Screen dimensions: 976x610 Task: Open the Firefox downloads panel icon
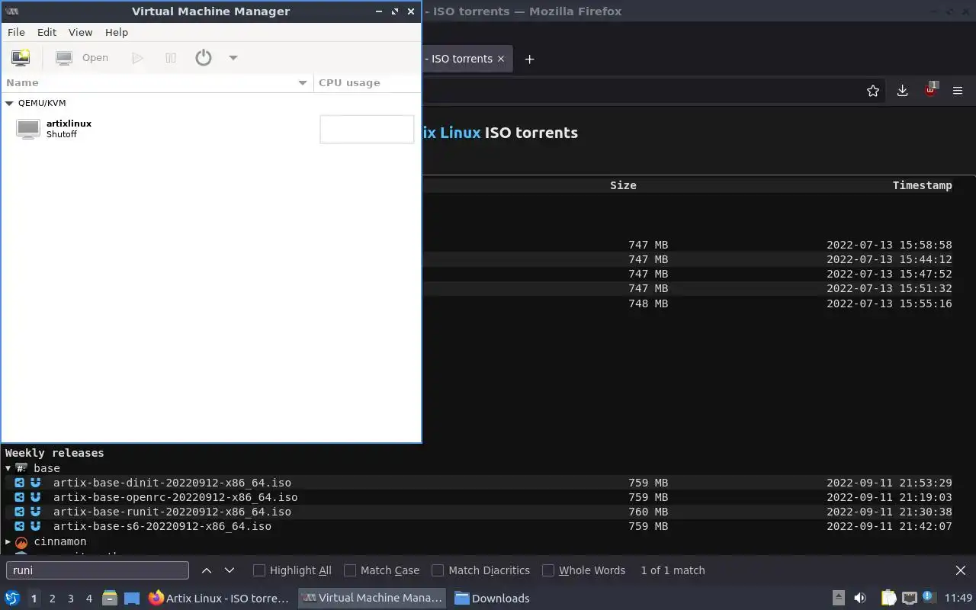(x=902, y=91)
